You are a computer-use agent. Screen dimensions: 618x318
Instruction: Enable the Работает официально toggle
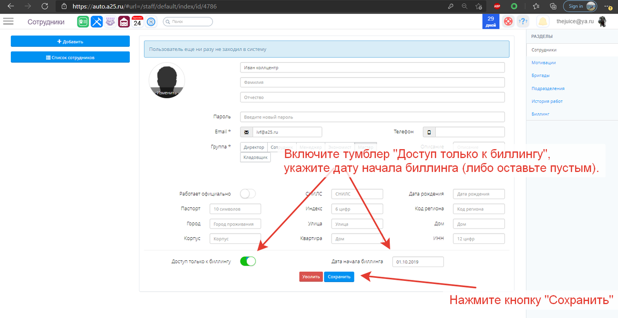pyautogui.click(x=247, y=193)
